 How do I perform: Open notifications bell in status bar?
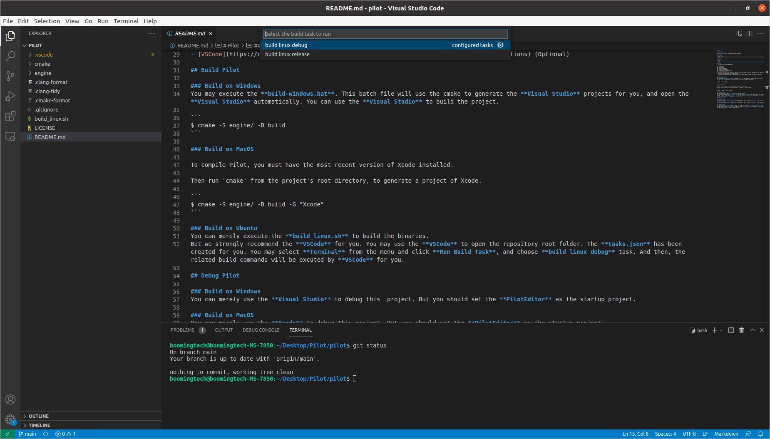tap(760, 434)
